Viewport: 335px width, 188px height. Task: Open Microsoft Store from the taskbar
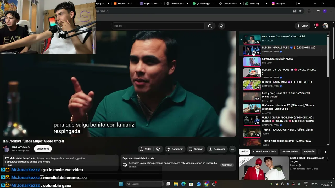coord(191,184)
